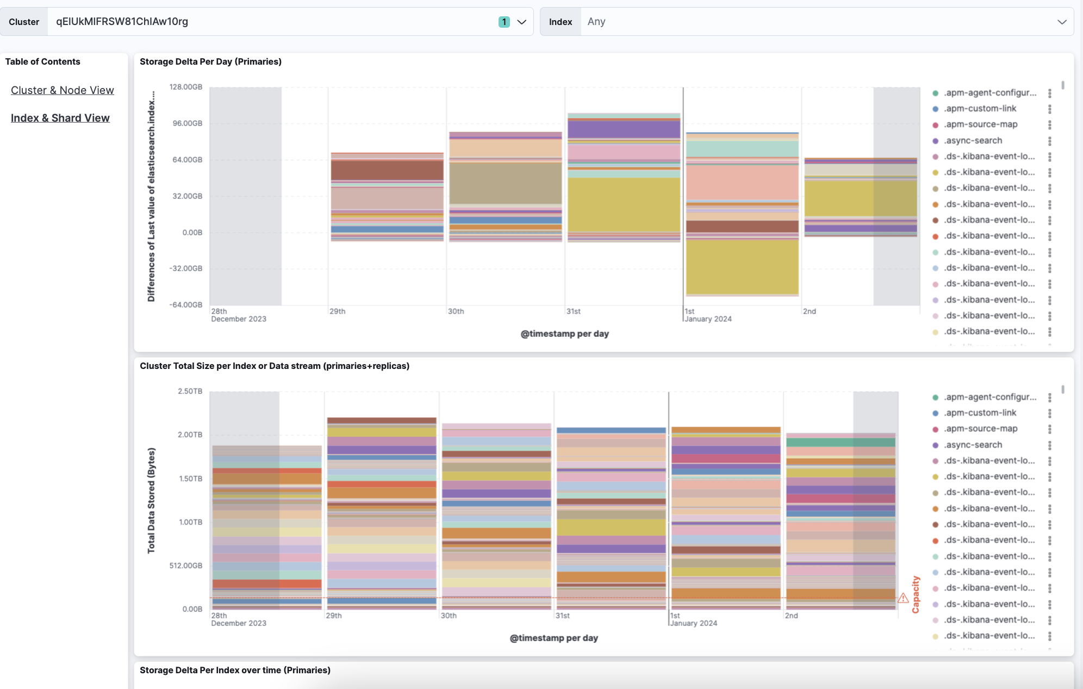Toggle .apm-agent-configuration series in top legend
The image size is (1083, 689).
(x=989, y=93)
